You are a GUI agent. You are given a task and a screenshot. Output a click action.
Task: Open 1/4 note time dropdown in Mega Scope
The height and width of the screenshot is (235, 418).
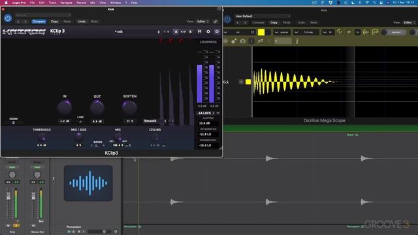tap(306, 32)
